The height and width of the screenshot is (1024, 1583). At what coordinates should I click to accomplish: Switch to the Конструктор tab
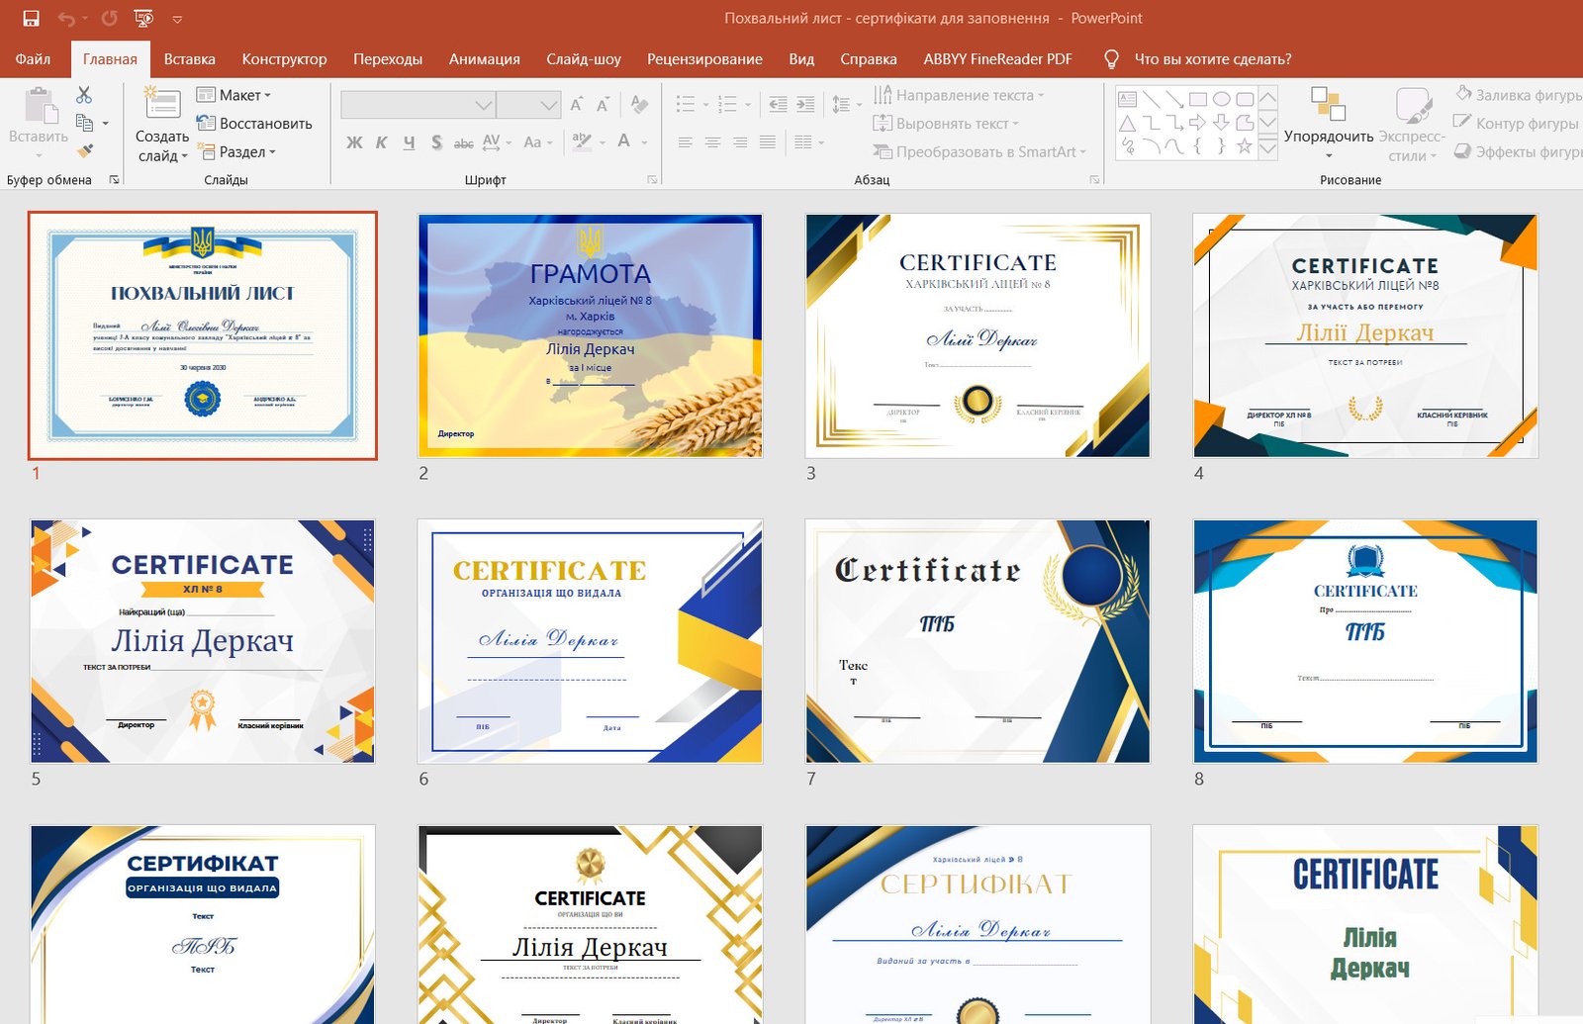[x=284, y=59]
